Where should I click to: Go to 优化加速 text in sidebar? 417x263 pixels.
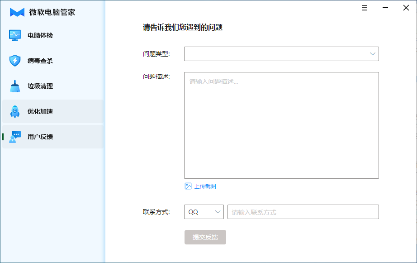tap(40, 111)
